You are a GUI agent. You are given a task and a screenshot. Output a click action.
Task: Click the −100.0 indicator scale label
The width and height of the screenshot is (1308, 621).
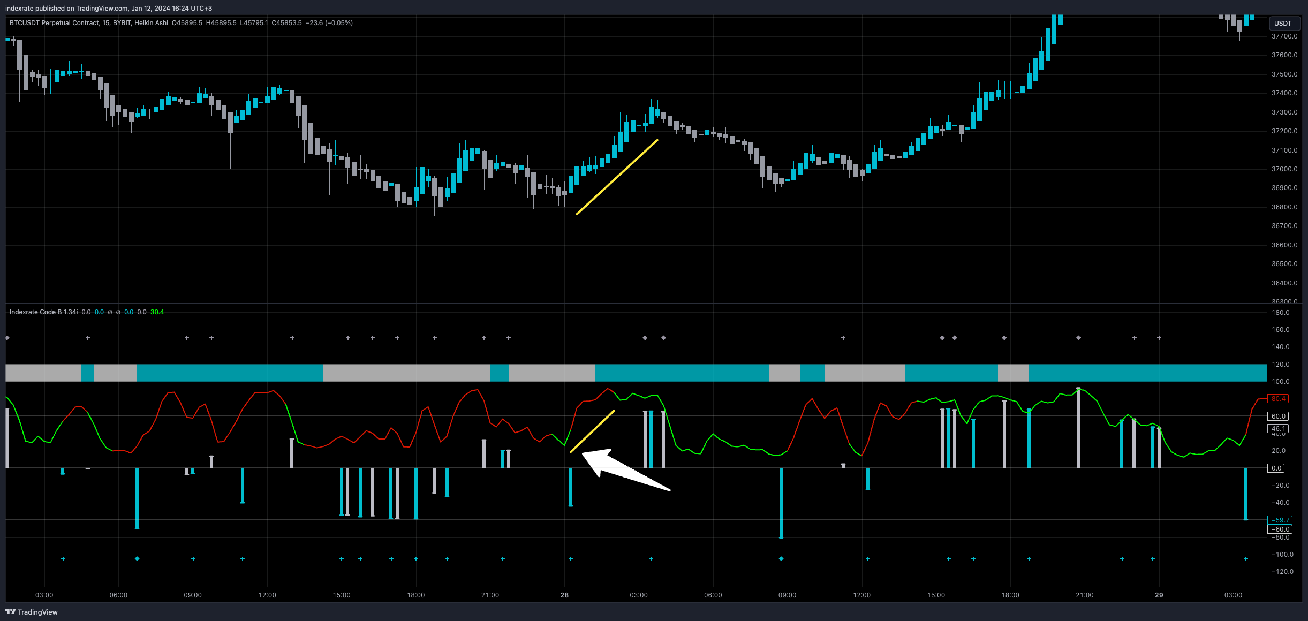point(1282,555)
